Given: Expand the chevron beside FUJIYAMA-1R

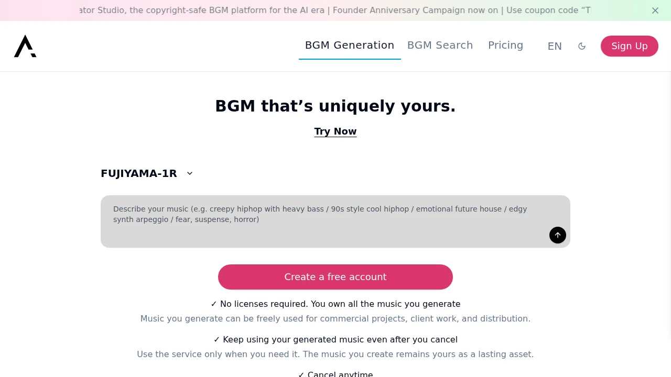Looking at the screenshot, I should 190,173.
